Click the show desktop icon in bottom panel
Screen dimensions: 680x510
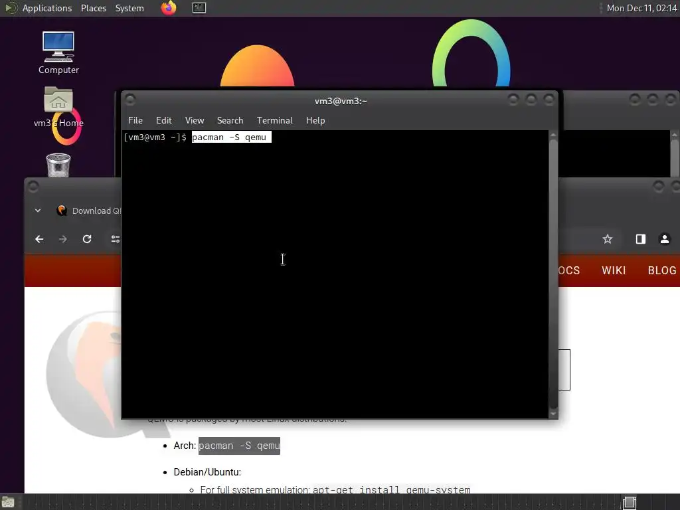pyautogui.click(x=7, y=503)
